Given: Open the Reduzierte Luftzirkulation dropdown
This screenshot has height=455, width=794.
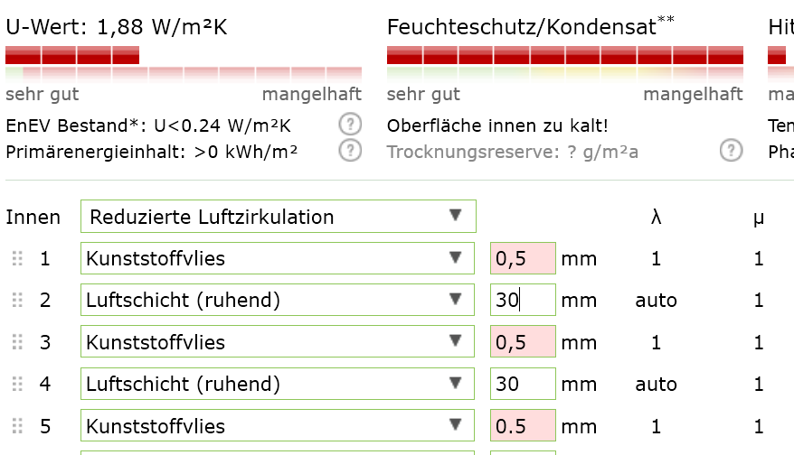Looking at the screenshot, I should (278, 217).
